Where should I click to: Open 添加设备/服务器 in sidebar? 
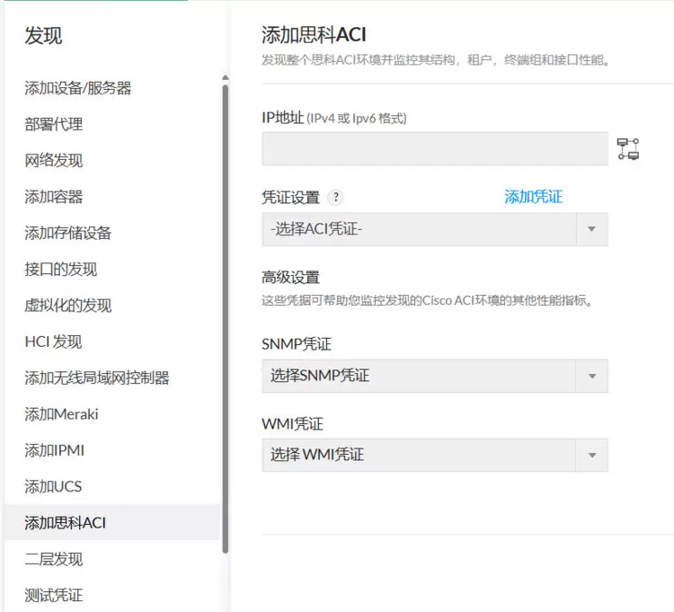pyautogui.click(x=78, y=88)
